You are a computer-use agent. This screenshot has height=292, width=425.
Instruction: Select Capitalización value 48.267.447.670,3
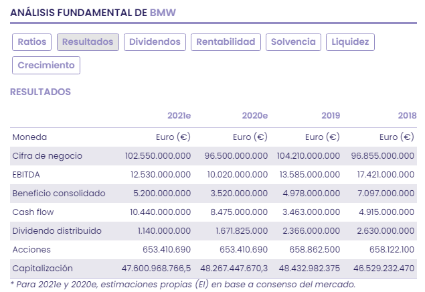coord(234,269)
